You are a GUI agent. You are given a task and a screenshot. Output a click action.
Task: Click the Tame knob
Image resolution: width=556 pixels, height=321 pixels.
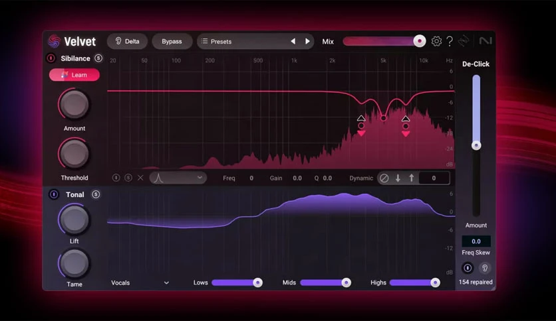point(74,263)
